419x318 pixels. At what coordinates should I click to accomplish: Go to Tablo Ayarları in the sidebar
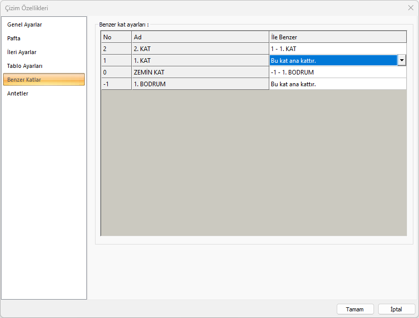[25, 66]
